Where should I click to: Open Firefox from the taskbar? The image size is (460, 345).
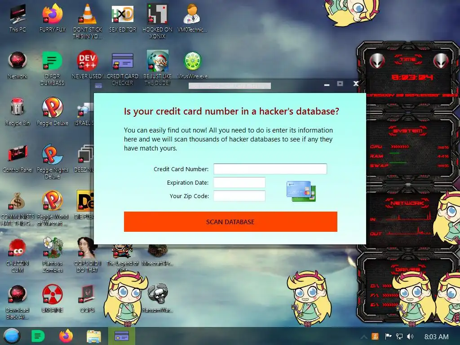66,336
